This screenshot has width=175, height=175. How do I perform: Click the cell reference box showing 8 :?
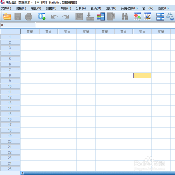pos(18,25)
